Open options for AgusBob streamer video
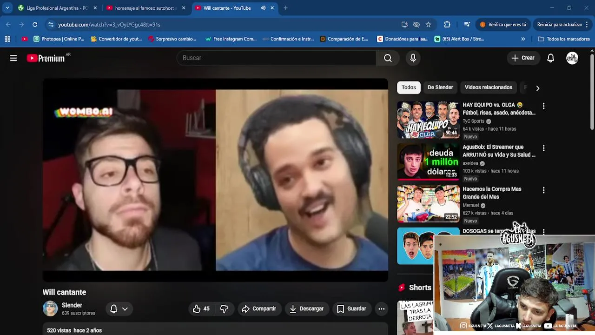Viewport: 595px width, 335px height. pos(543,148)
